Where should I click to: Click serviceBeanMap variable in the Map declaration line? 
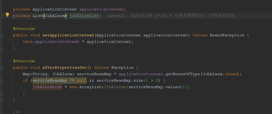pyautogui.click(x=94, y=74)
